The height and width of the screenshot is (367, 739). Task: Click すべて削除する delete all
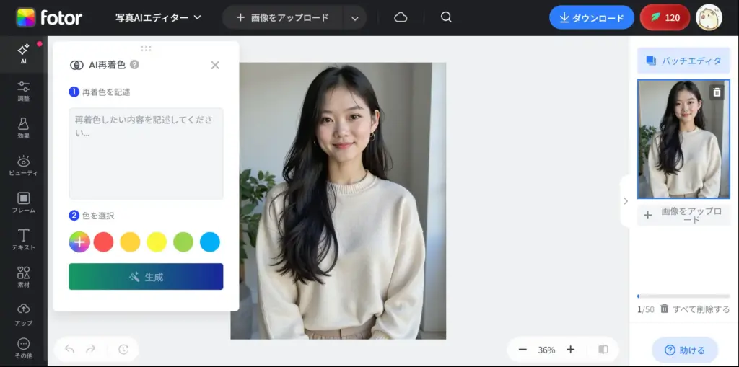(695, 309)
